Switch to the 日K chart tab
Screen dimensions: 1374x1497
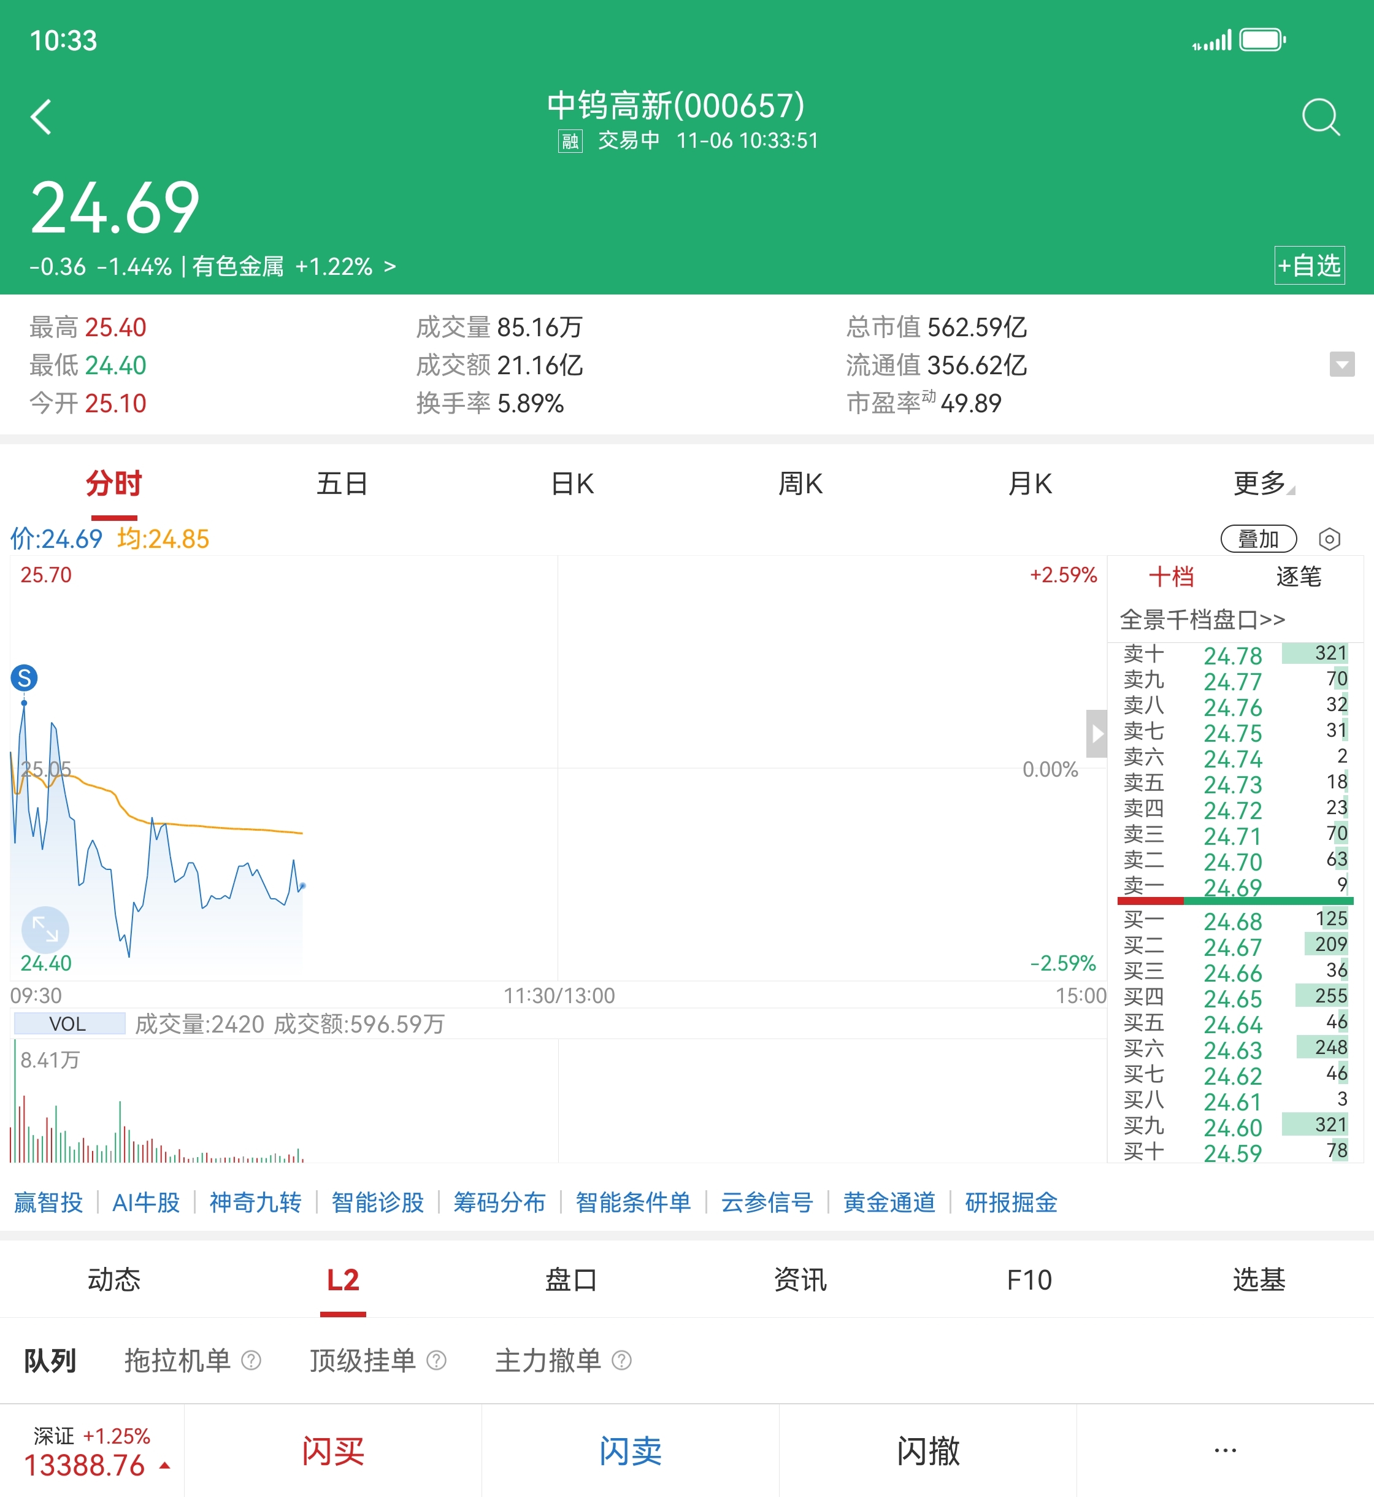[x=572, y=484]
